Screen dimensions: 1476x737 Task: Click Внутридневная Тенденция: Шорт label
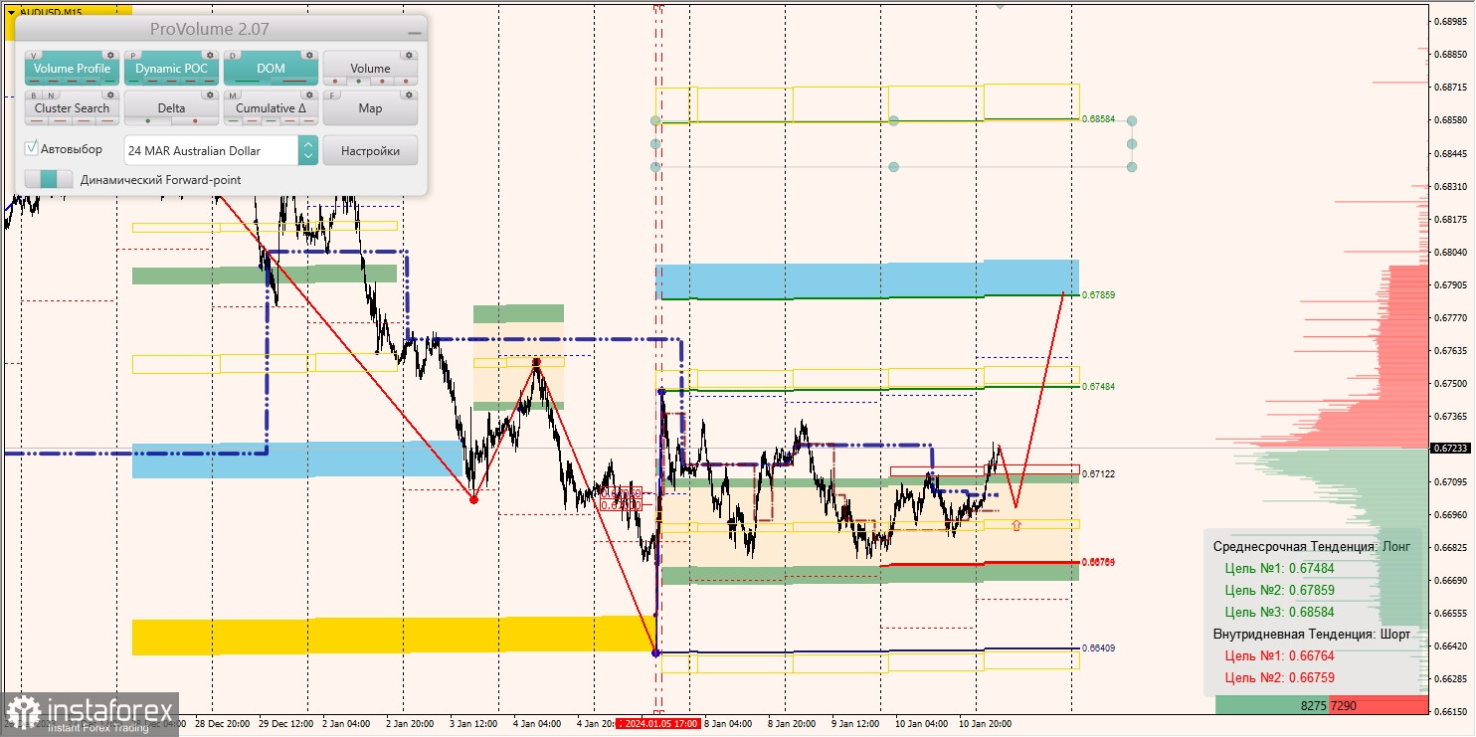click(1312, 635)
